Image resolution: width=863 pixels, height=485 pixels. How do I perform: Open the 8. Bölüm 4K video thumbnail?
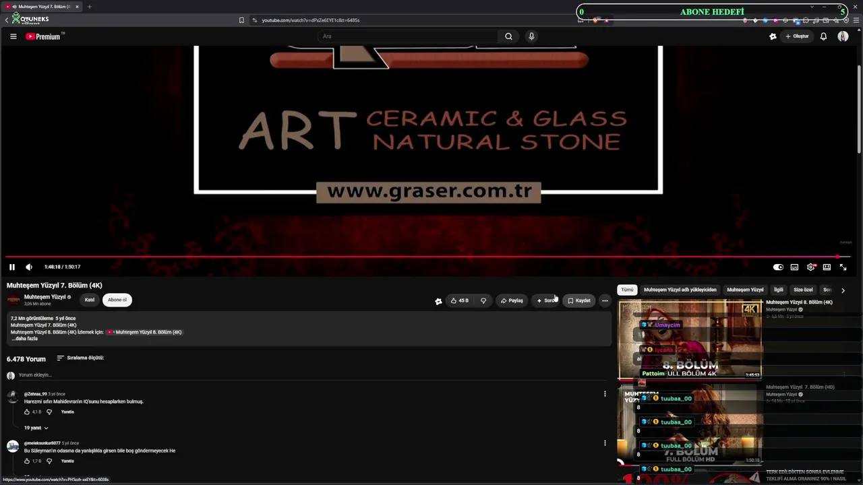click(690, 339)
